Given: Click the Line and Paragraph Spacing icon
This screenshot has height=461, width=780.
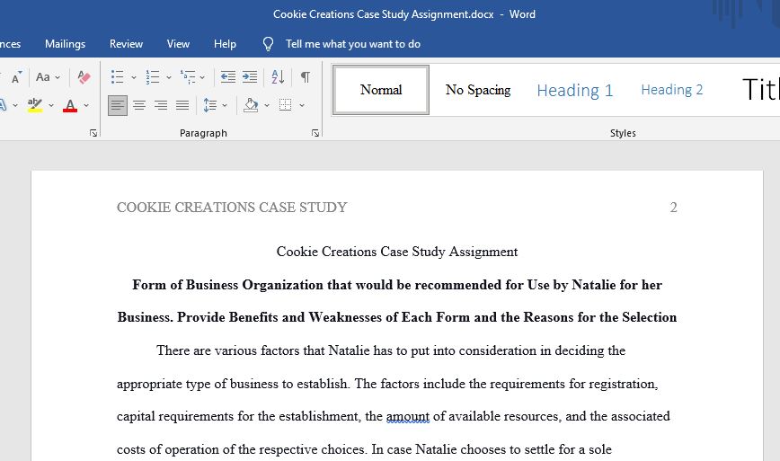Looking at the screenshot, I should (210, 105).
